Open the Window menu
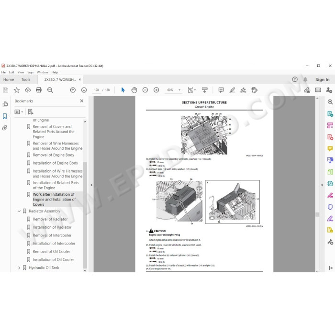 coord(43,72)
